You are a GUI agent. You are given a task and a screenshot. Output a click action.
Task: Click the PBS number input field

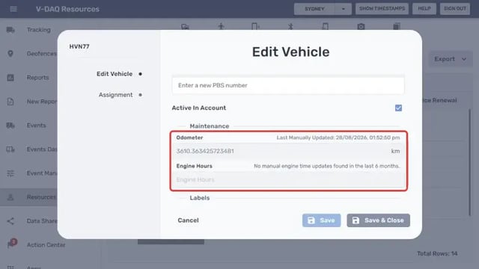(288, 85)
